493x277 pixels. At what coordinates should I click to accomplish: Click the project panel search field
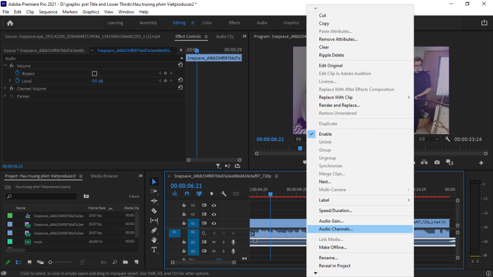[41, 196]
